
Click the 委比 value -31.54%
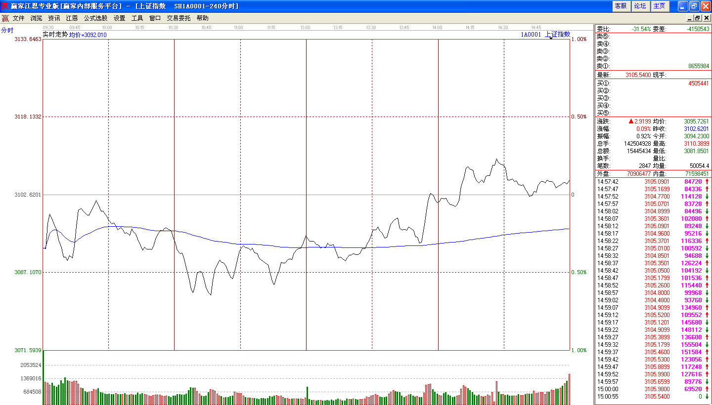coord(641,29)
